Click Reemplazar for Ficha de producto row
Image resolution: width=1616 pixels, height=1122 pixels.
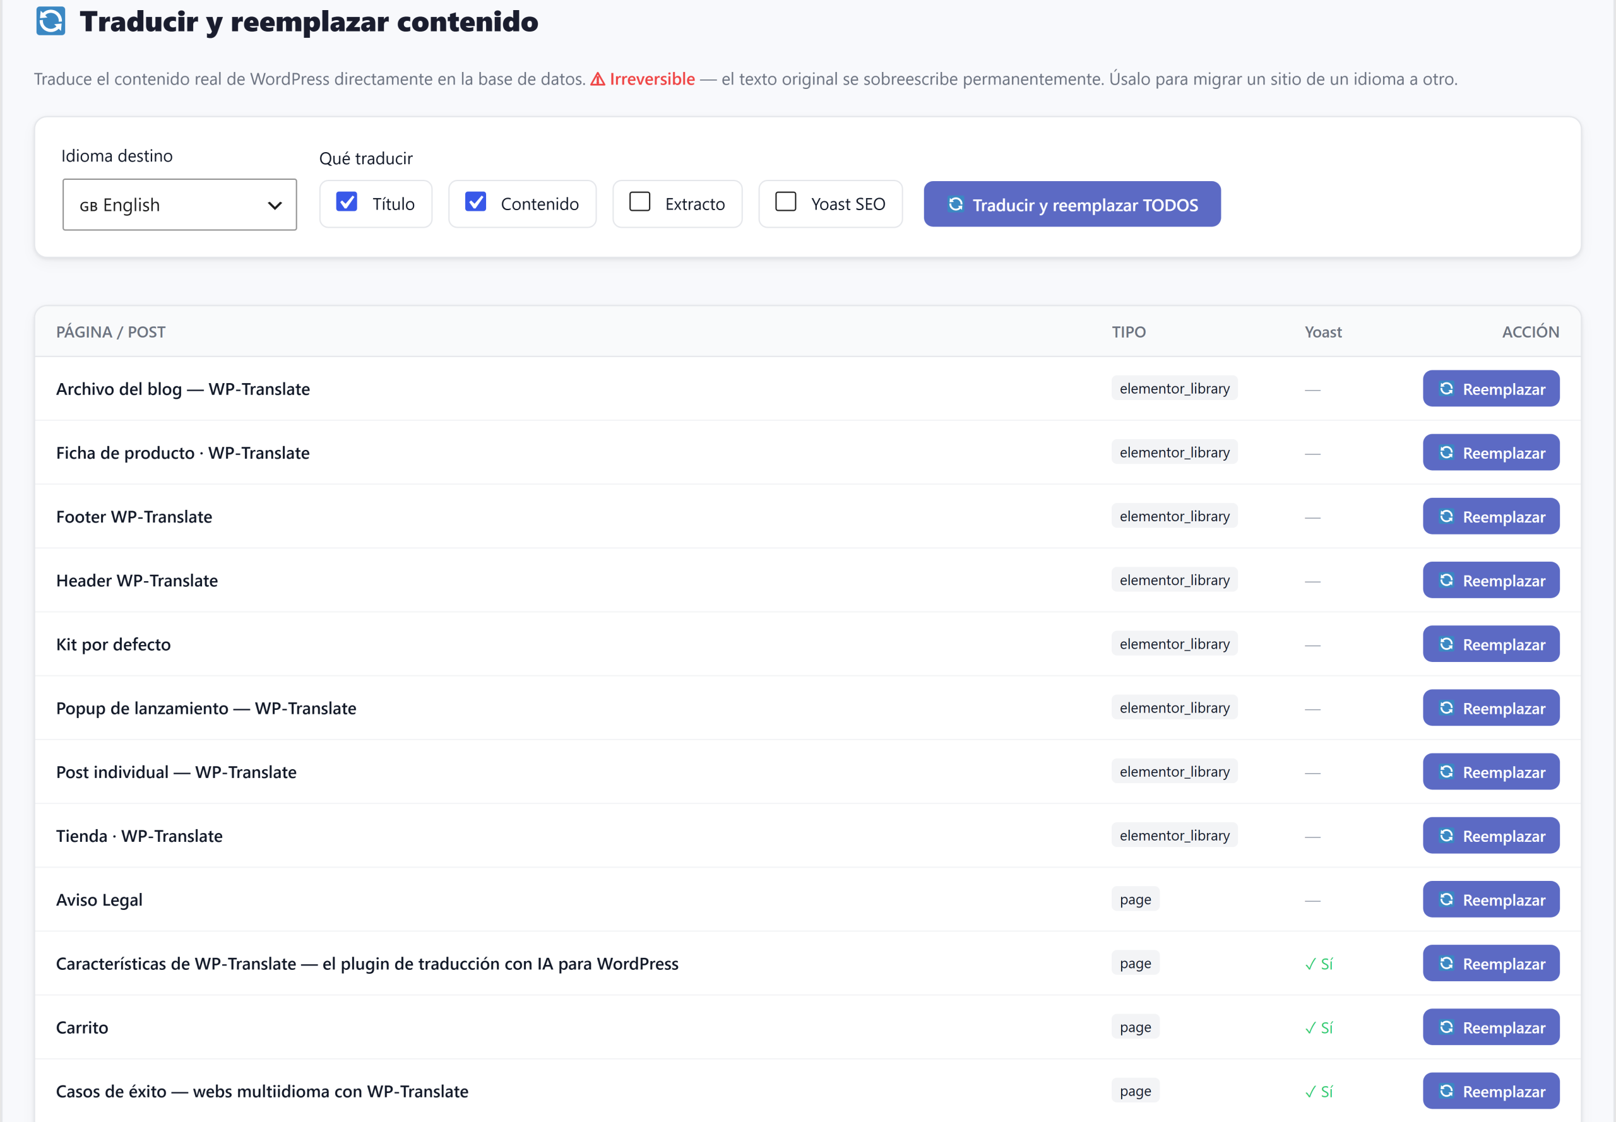[x=1491, y=452]
